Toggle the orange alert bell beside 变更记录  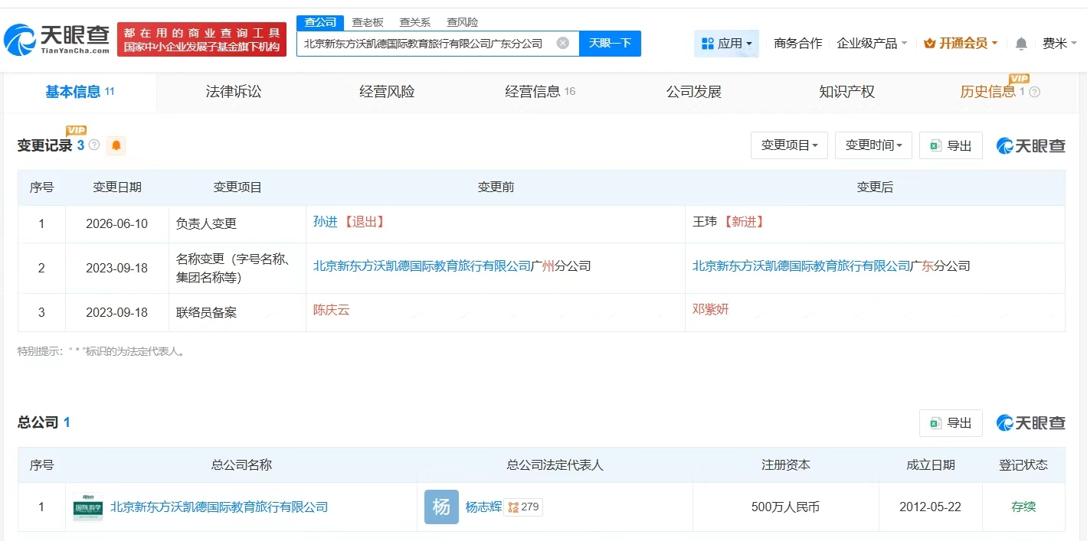[116, 145]
